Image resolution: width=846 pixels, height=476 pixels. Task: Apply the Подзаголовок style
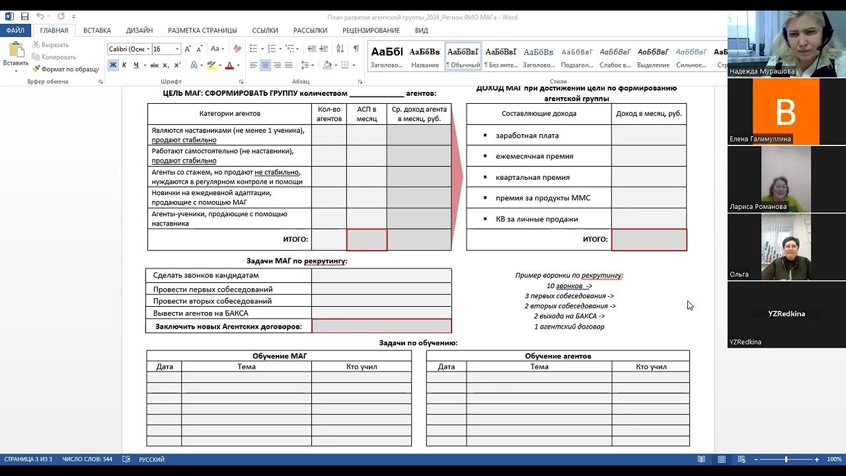(577, 57)
